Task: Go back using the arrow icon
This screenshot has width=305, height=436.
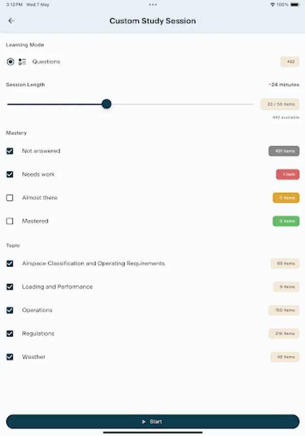Action: (x=11, y=21)
